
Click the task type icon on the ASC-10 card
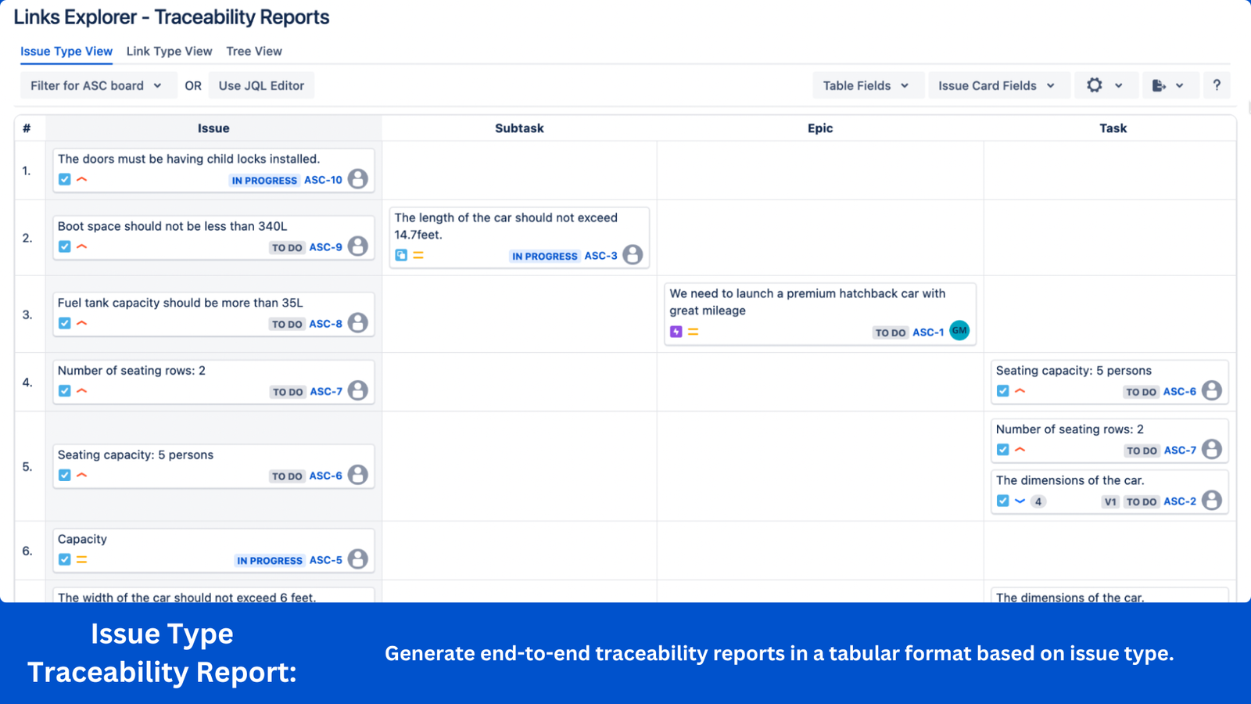tap(65, 180)
